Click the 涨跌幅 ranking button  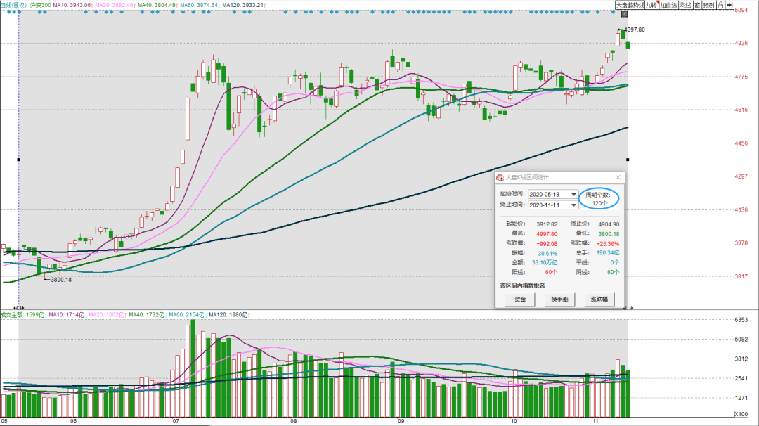click(x=599, y=299)
